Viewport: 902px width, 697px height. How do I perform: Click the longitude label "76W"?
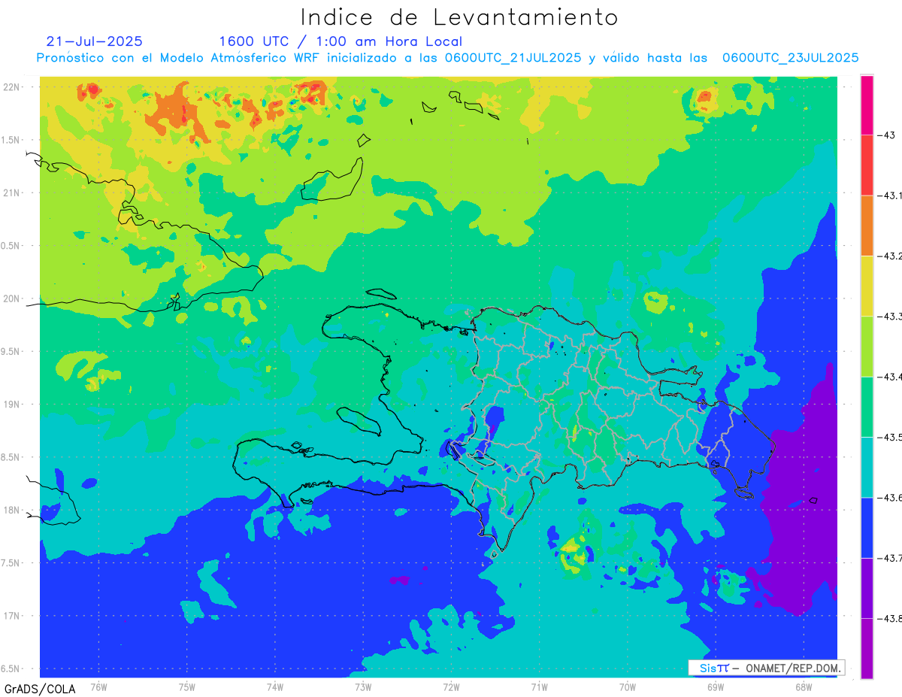(98, 686)
